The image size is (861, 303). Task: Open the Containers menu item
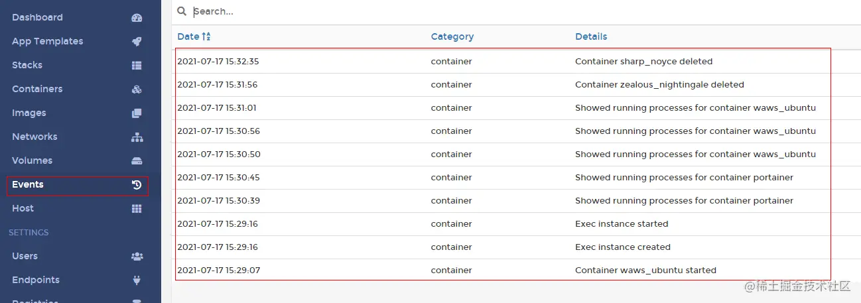pyautogui.click(x=37, y=89)
